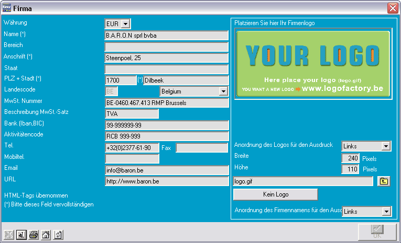
Task: Click the TVA description field
Action: 132,114
